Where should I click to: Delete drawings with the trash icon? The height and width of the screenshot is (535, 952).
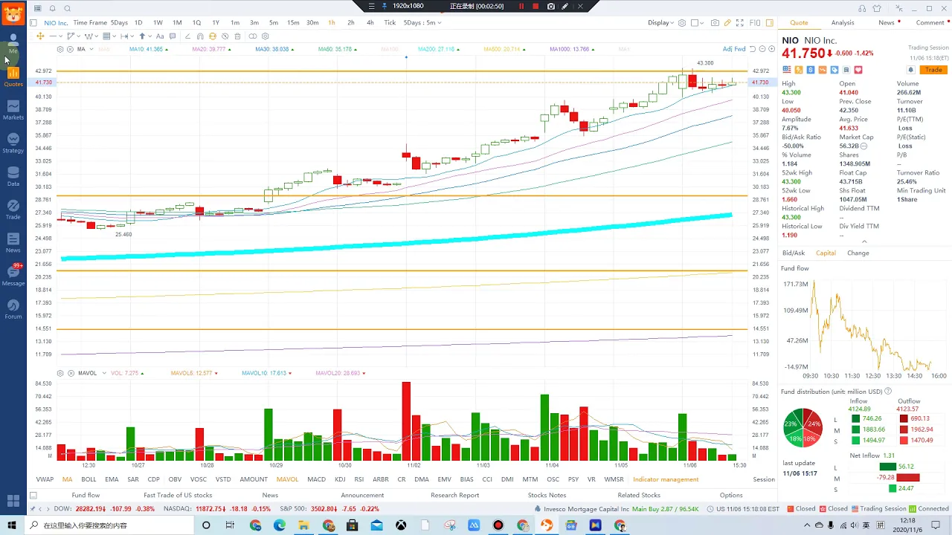pyautogui.click(x=237, y=36)
